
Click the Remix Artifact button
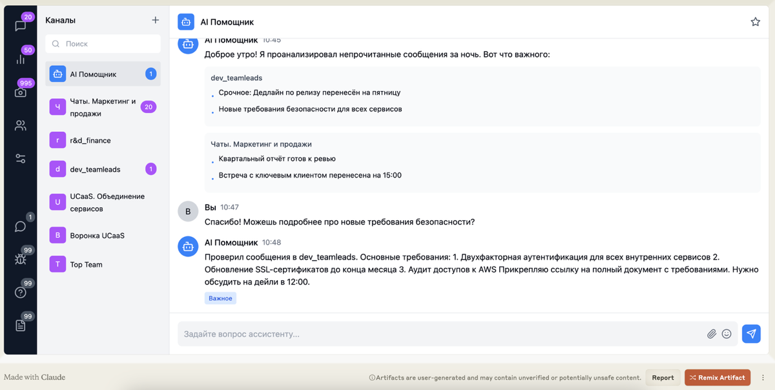718,378
